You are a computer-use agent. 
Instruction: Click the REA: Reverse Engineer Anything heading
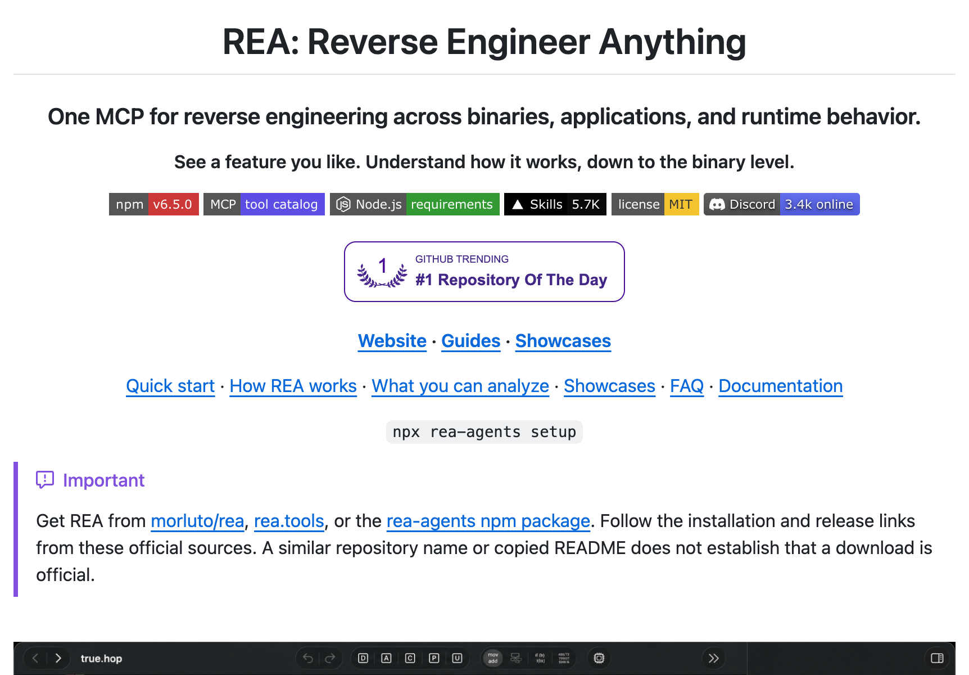(x=485, y=42)
